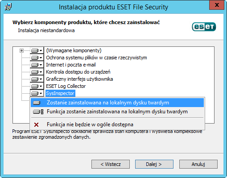Select the ESET Log Collector component label
The image size is (227, 178).
click(x=66, y=86)
